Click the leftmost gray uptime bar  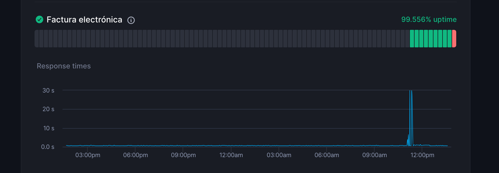tap(37, 39)
